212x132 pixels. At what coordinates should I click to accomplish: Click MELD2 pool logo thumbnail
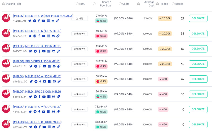point(6,18)
